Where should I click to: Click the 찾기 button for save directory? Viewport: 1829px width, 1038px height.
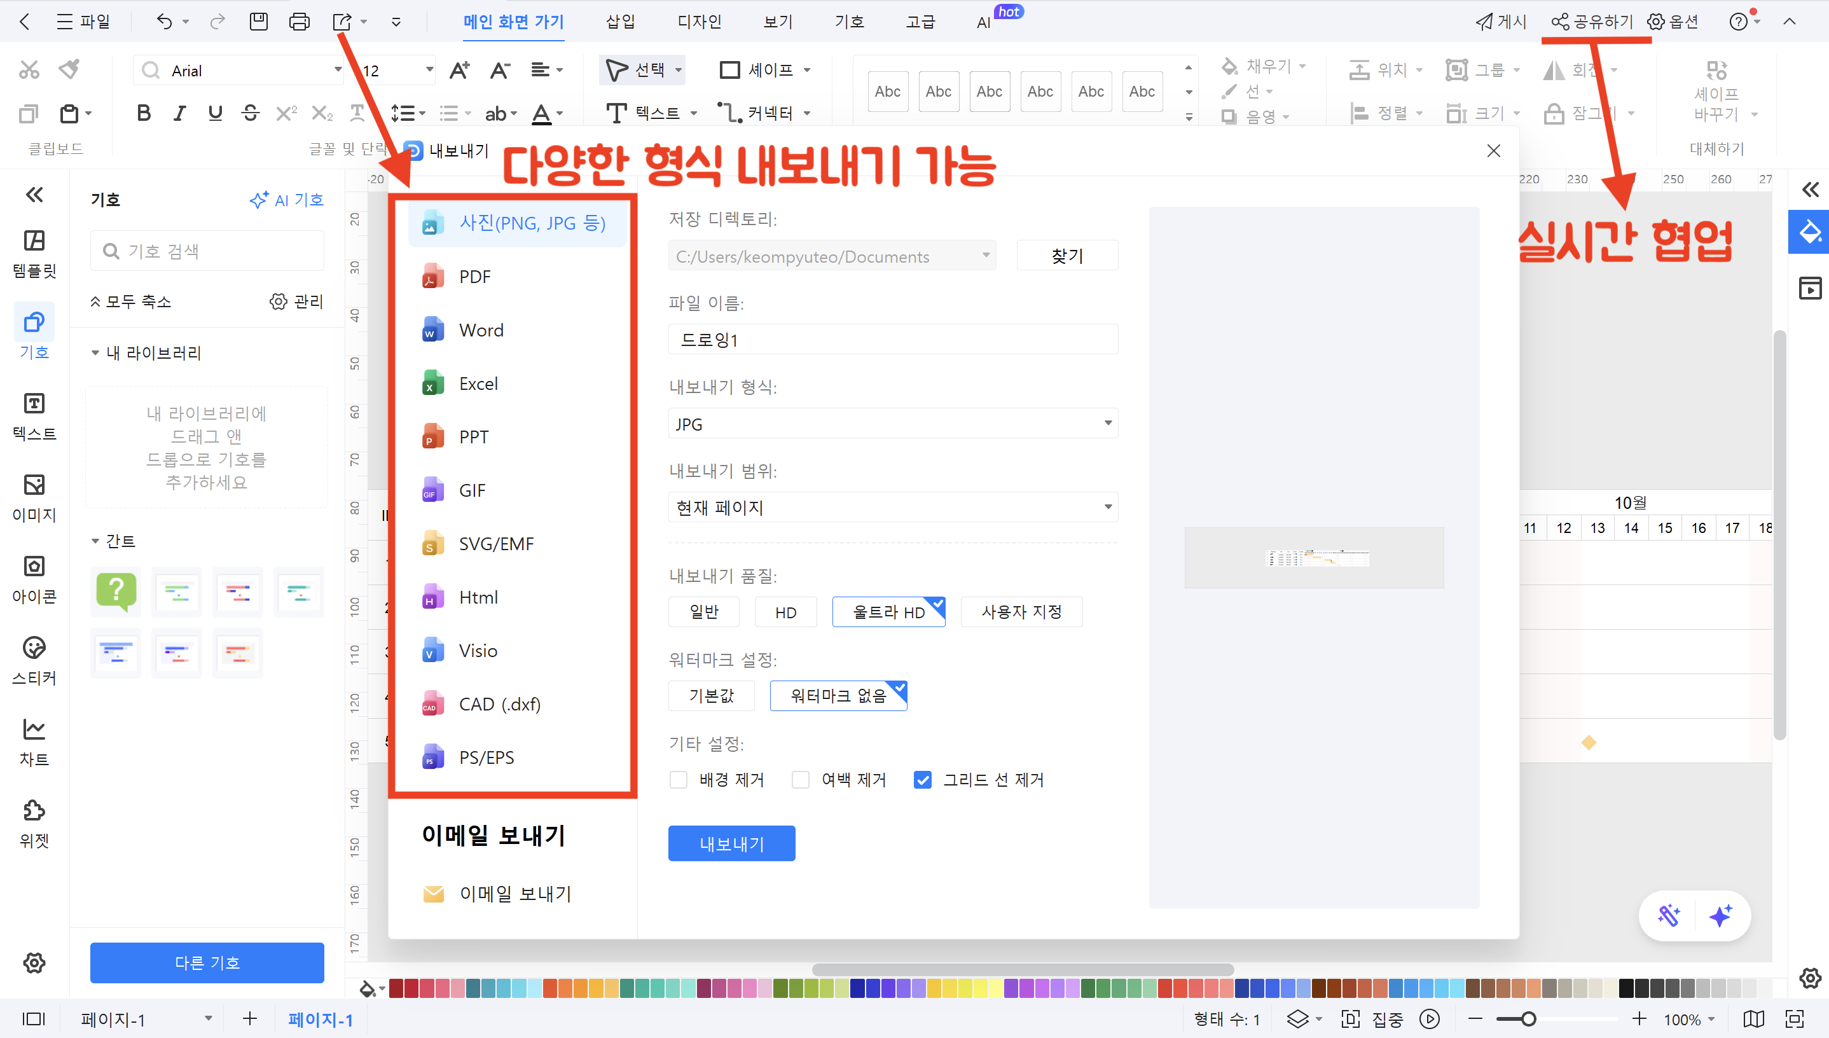point(1067,254)
